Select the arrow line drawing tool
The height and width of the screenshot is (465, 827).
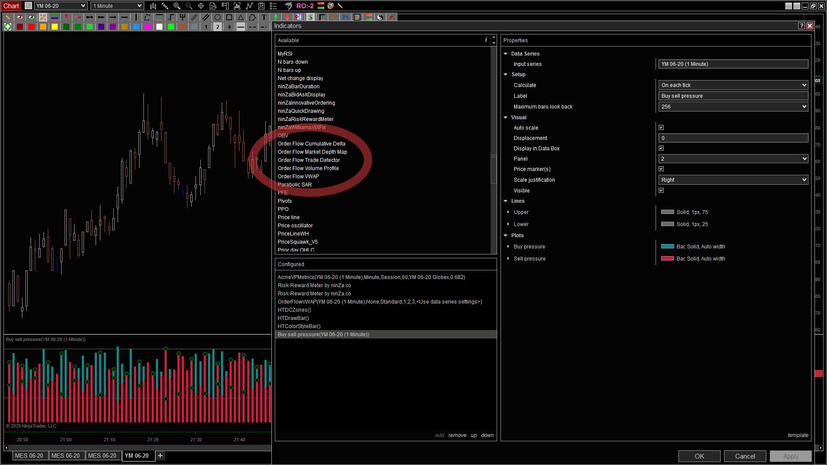click(x=113, y=17)
